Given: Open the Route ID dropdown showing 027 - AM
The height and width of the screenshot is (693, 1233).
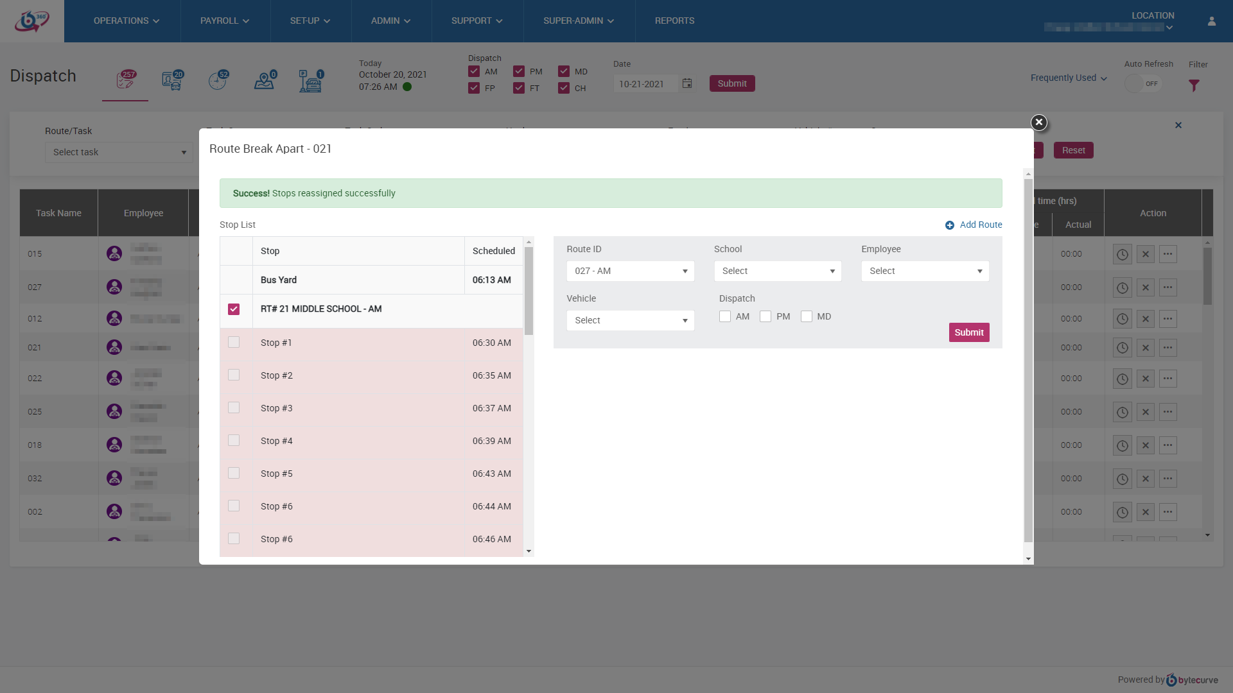Looking at the screenshot, I should 630,271.
